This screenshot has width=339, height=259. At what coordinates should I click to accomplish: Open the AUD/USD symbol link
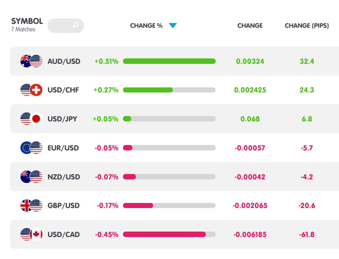point(64,62)
